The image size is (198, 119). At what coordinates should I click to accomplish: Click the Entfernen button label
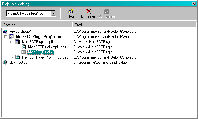(x=89, y=16)
